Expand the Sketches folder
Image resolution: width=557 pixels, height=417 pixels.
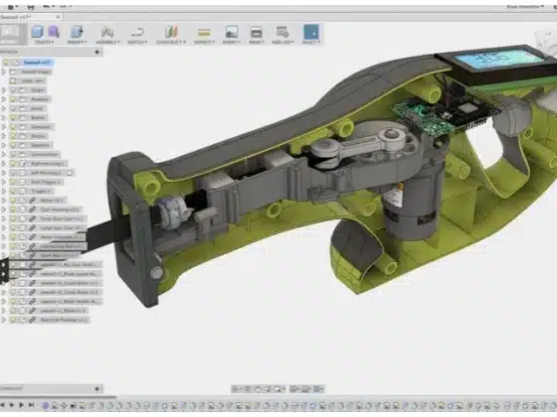click(4, 145)
